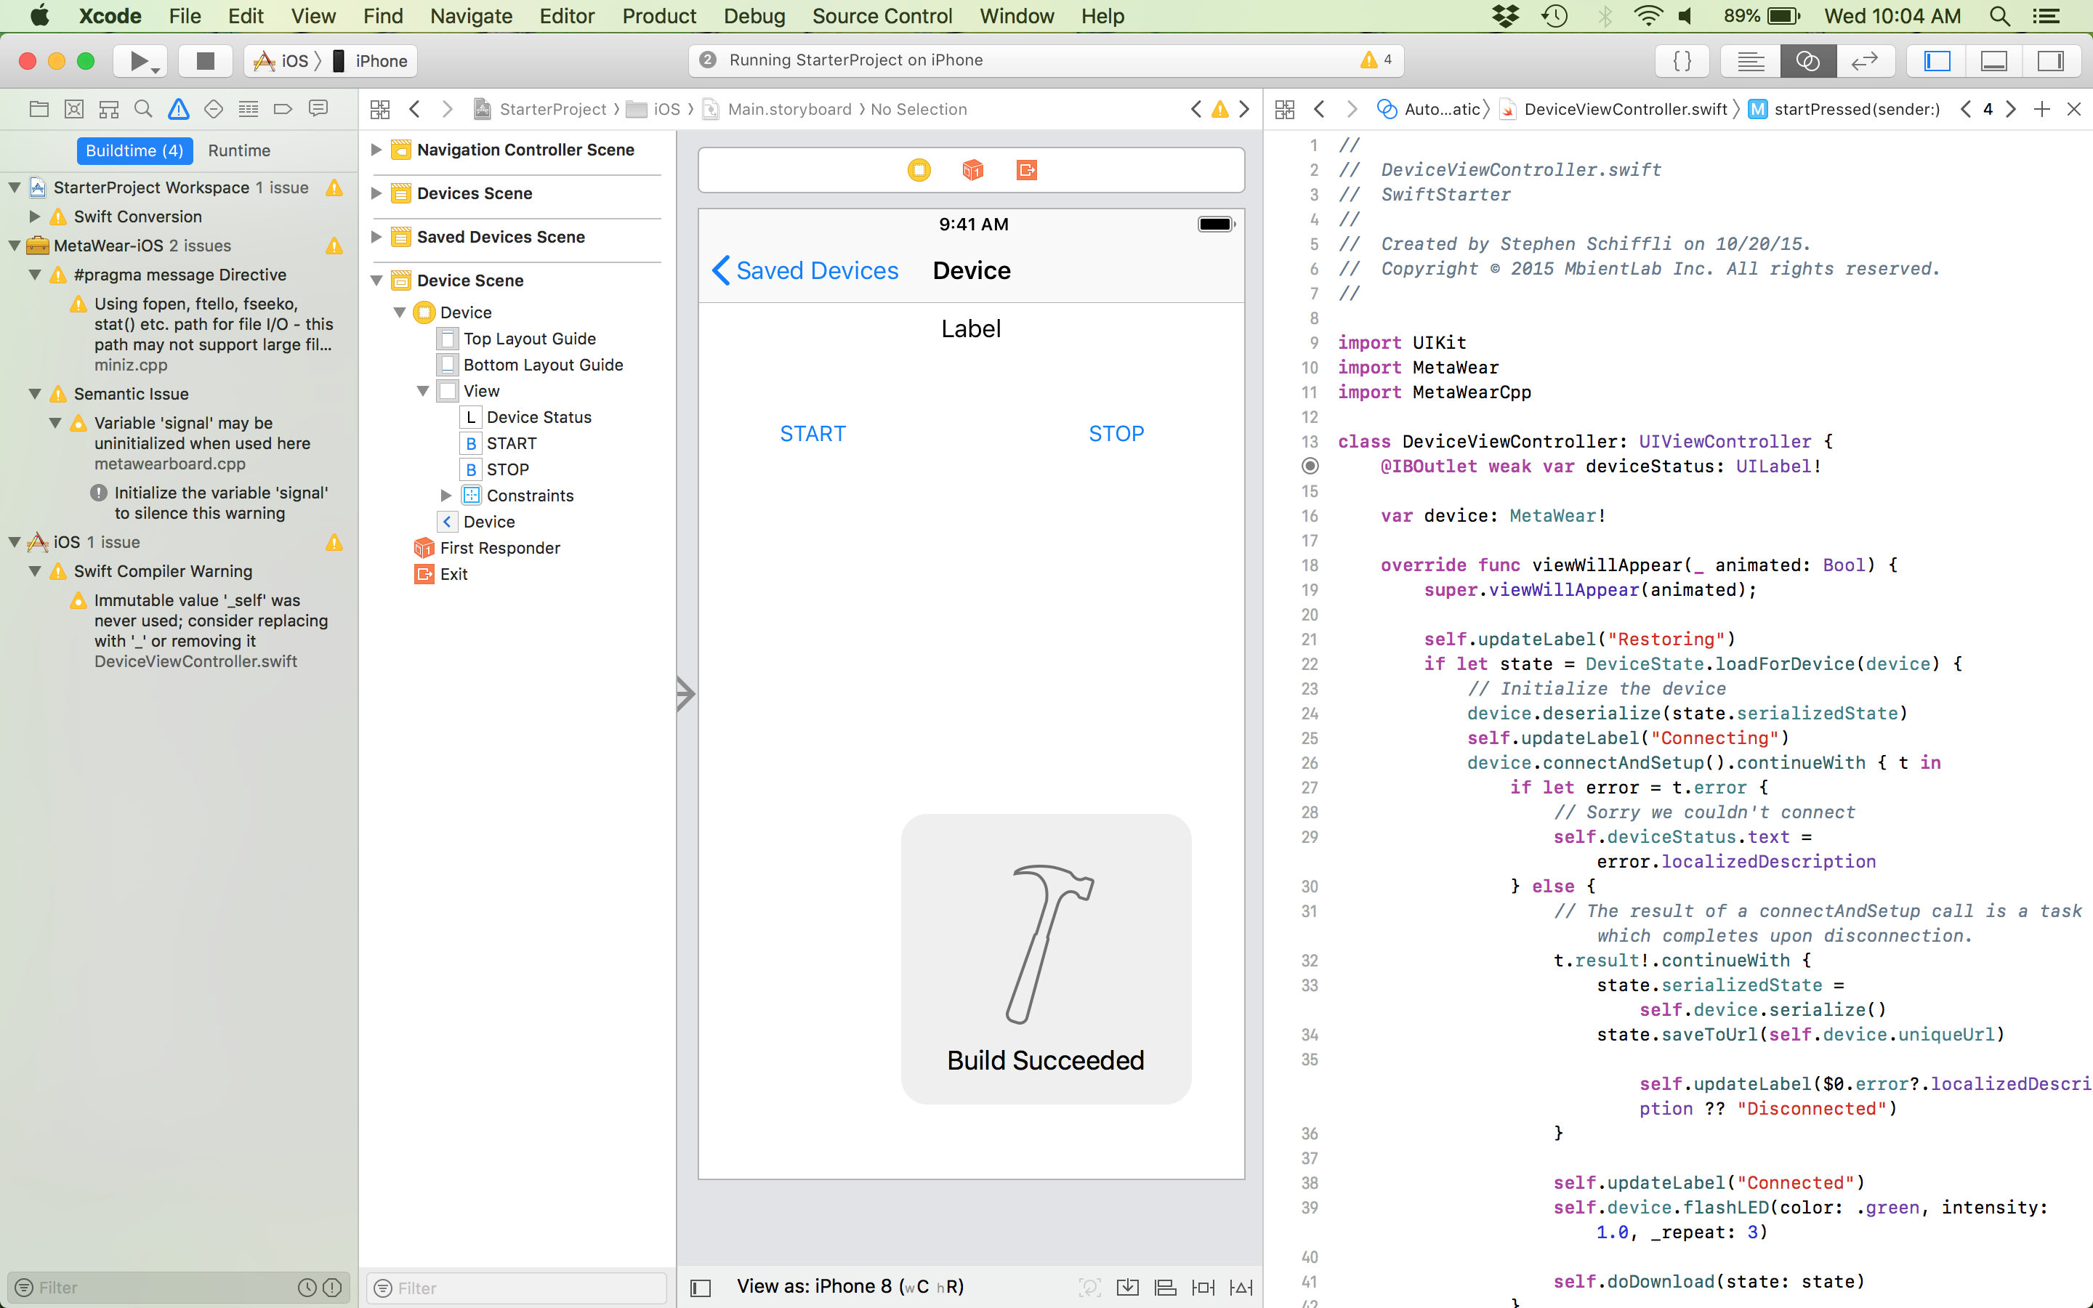Expand the Constraints group under View
The height and width of the screenshot is (1308, 2093).
[446, 494]
